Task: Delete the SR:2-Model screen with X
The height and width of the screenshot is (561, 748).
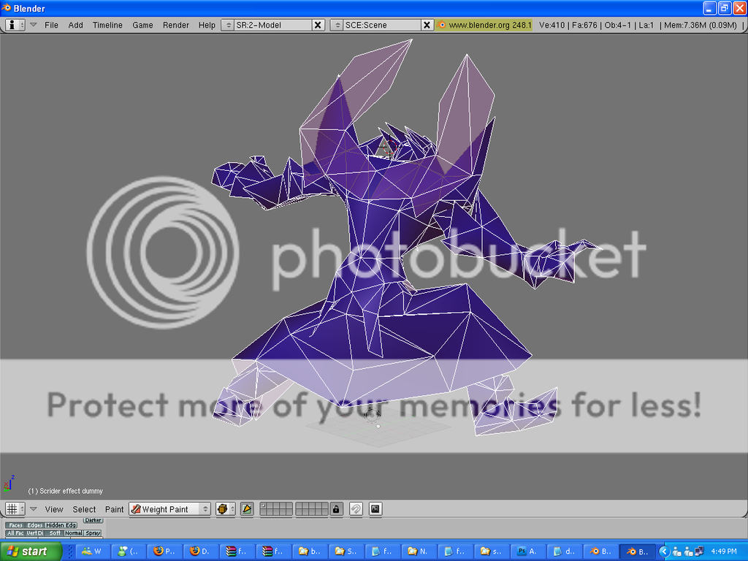Action: pyautogui.click(x=318, y=25)
